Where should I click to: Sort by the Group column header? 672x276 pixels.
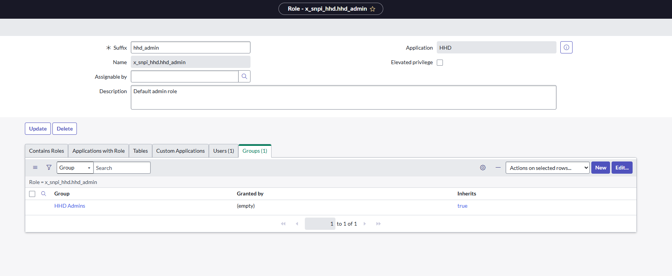coord(62,194)
